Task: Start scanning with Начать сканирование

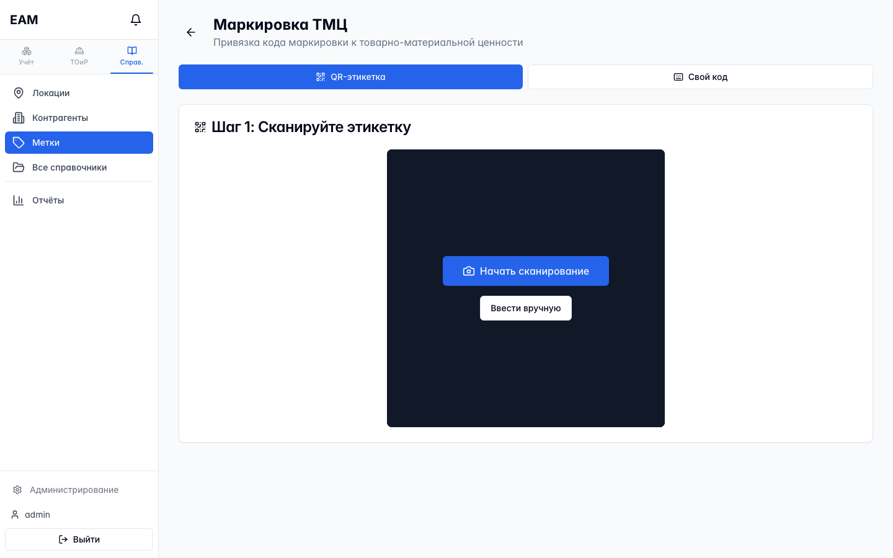Action: [x=526, y=271]
